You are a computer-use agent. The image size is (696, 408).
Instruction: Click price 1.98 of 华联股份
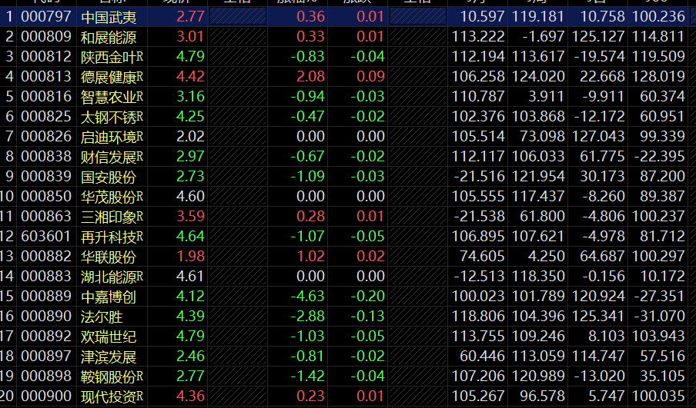[190, 257]
